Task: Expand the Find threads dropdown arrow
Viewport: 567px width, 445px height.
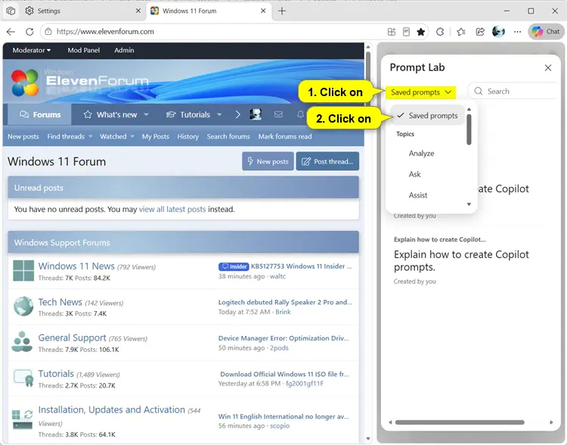Action: coord(91,136)
